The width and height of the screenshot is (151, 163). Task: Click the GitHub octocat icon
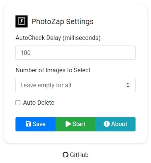(65, 155)
